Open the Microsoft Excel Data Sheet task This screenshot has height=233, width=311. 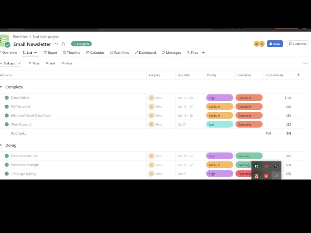coord(31,116)
